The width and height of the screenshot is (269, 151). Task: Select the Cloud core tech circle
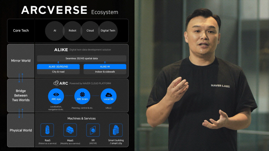(x=90, y=31)
